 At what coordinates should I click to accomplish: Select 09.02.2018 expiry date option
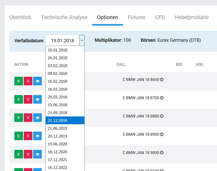(x=65, y=73)
